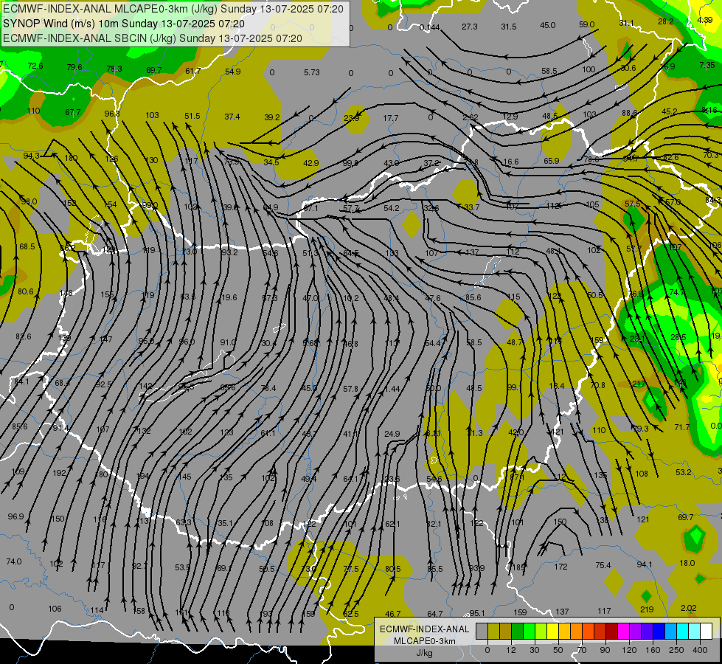Click the MLCAPE0-3km label in legend
The width and height of the screenshot is (722, 664).
[424, 641]
